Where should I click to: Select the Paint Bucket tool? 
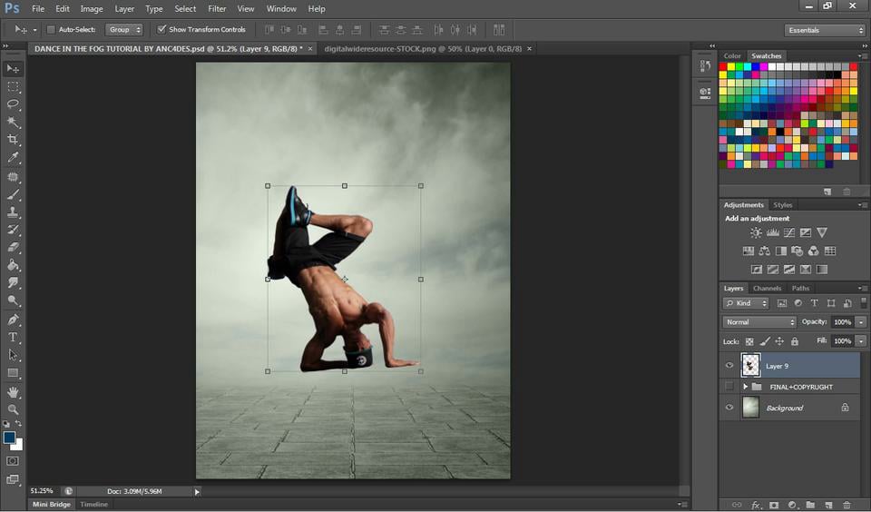[13, 265]
